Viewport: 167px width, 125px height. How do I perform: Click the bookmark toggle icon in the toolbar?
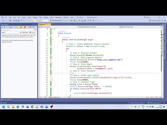(x=93, y=21)
